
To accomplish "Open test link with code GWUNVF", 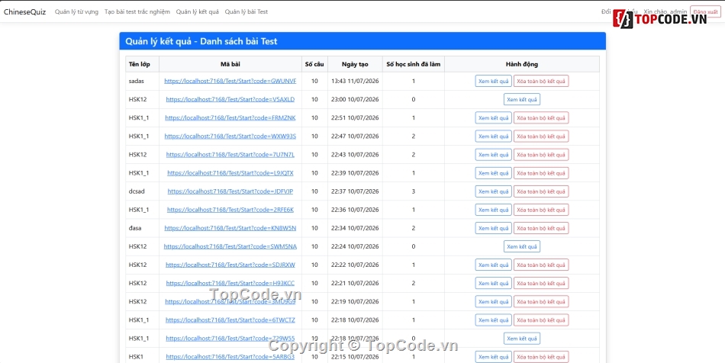I will pyautogui.click(x=230, y=81).
